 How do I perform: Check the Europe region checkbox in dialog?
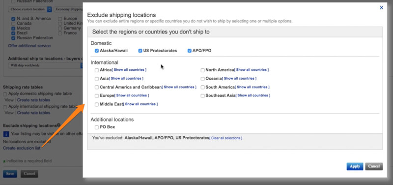[97, 96]
